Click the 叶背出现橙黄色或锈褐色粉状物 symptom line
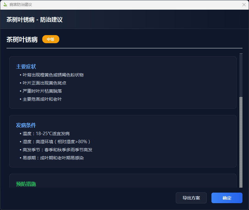 [x=53, y=75]
